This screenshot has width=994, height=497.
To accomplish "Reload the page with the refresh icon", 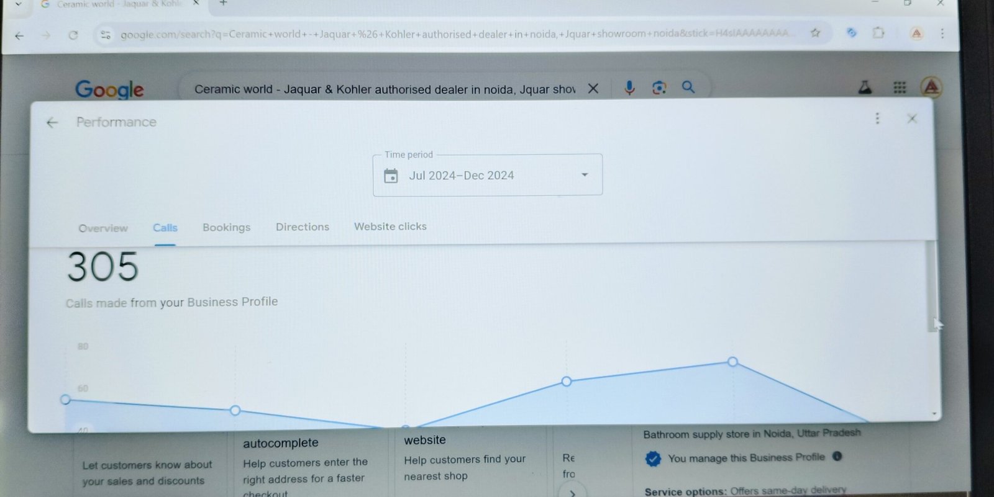I will pyautogui.click(x=73, y=35).
